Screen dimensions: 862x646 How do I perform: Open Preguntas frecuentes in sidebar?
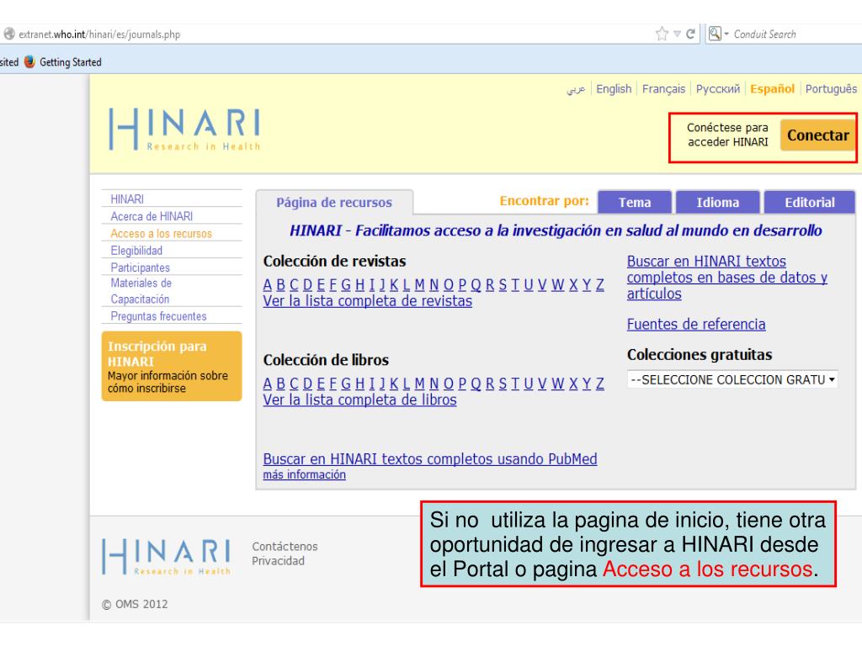click(158, 316)
